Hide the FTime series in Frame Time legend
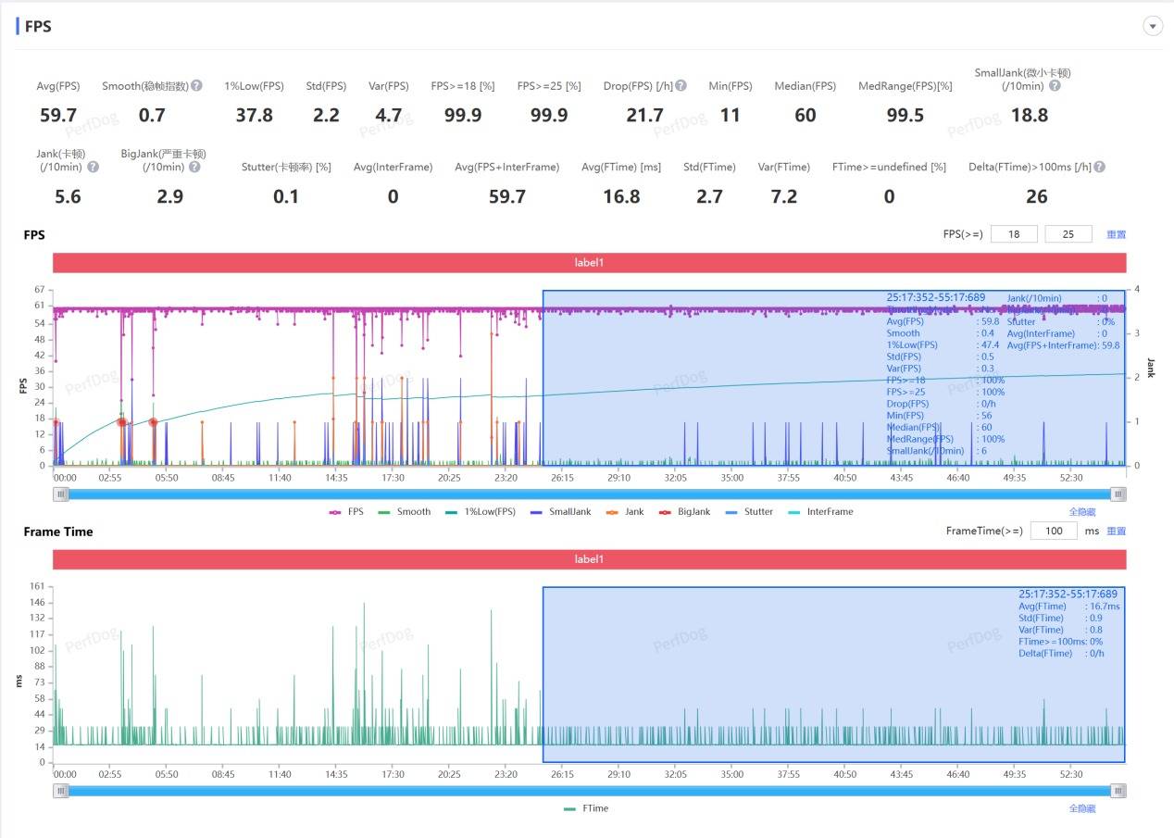The width and height of the screenshot is (1174, 838). pyautogui.click(x=587, y=808)
